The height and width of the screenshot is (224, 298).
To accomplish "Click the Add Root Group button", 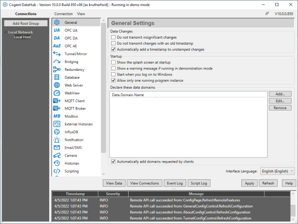I will (26, 23).
